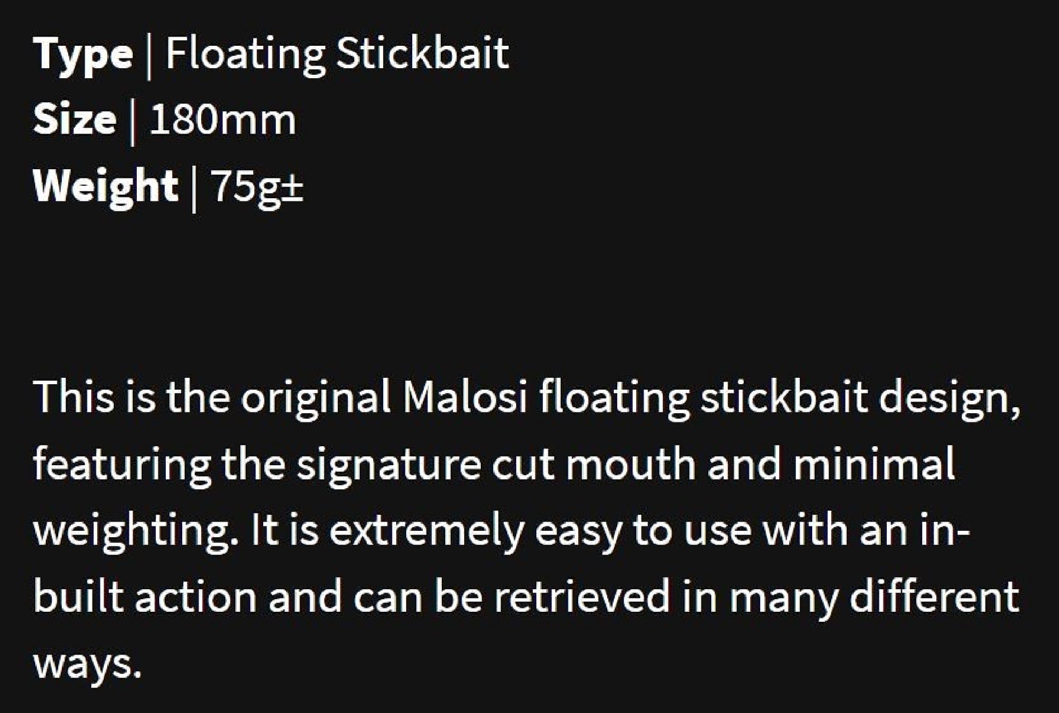Click the word "minimal" in the paragraph

(874, 464)
